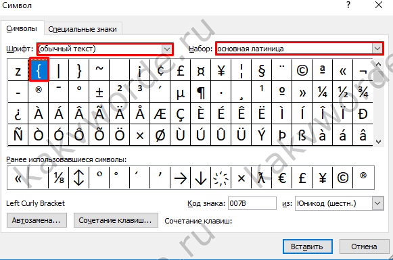Pick the Æ ligature symbol

pyautogui.click(x=160, y=113)
